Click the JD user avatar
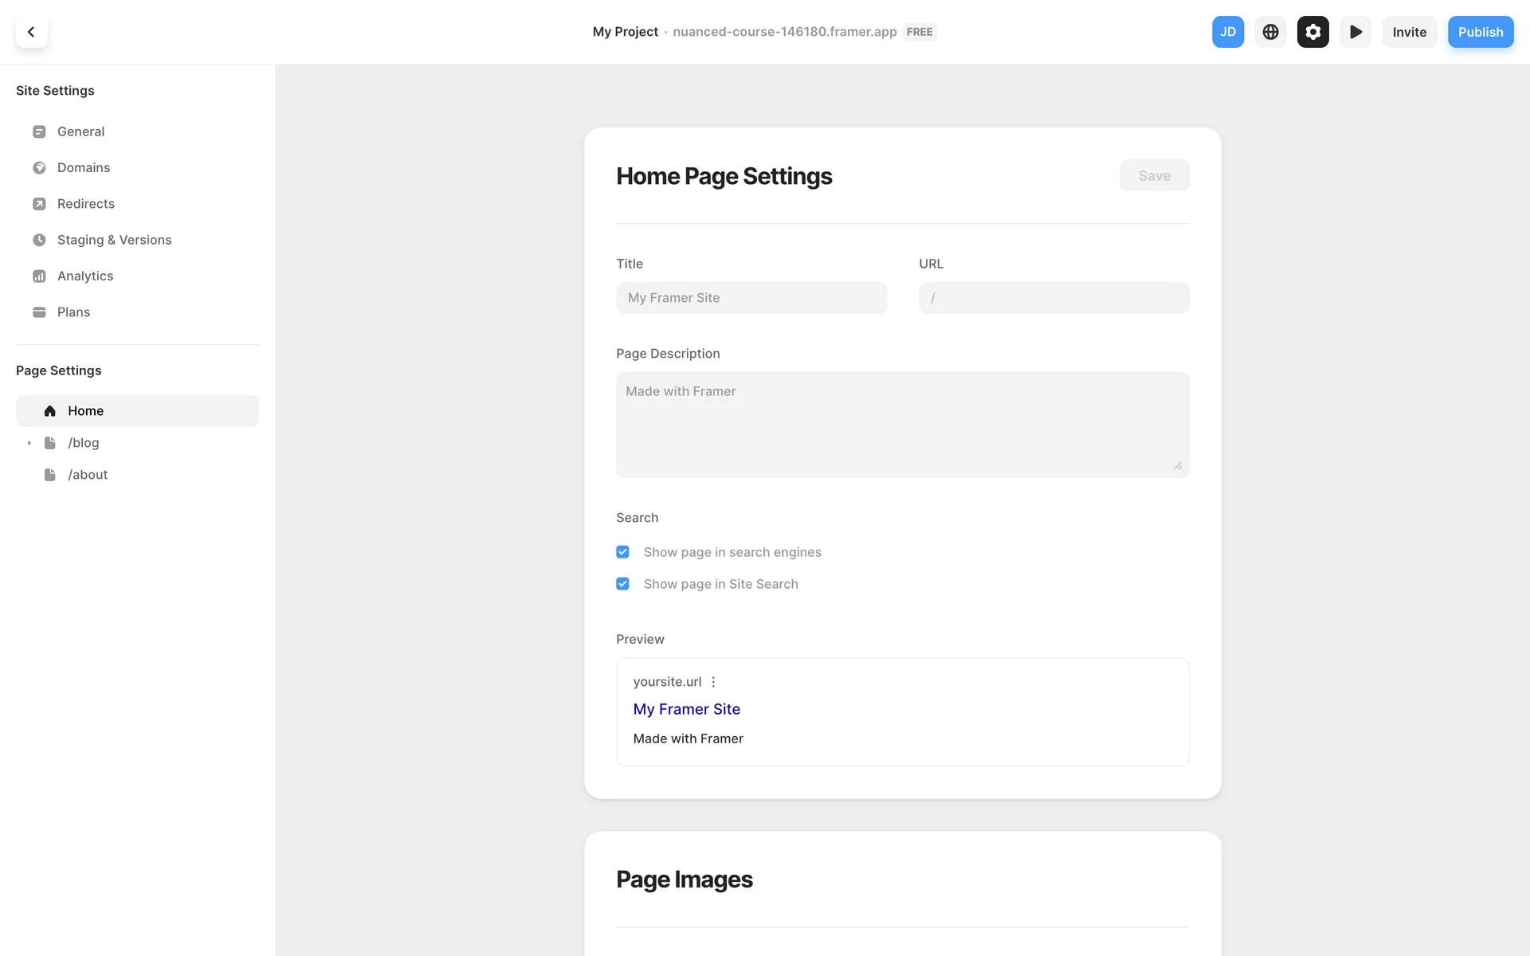The height and width of the screenshot is (956, 1530). coord(1227,32)
